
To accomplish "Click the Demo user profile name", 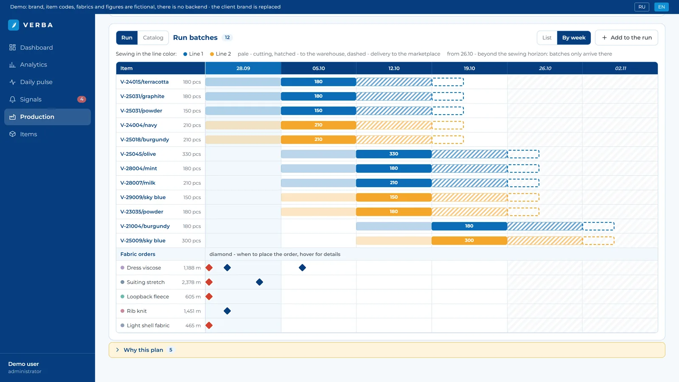I will click(23, 364).
